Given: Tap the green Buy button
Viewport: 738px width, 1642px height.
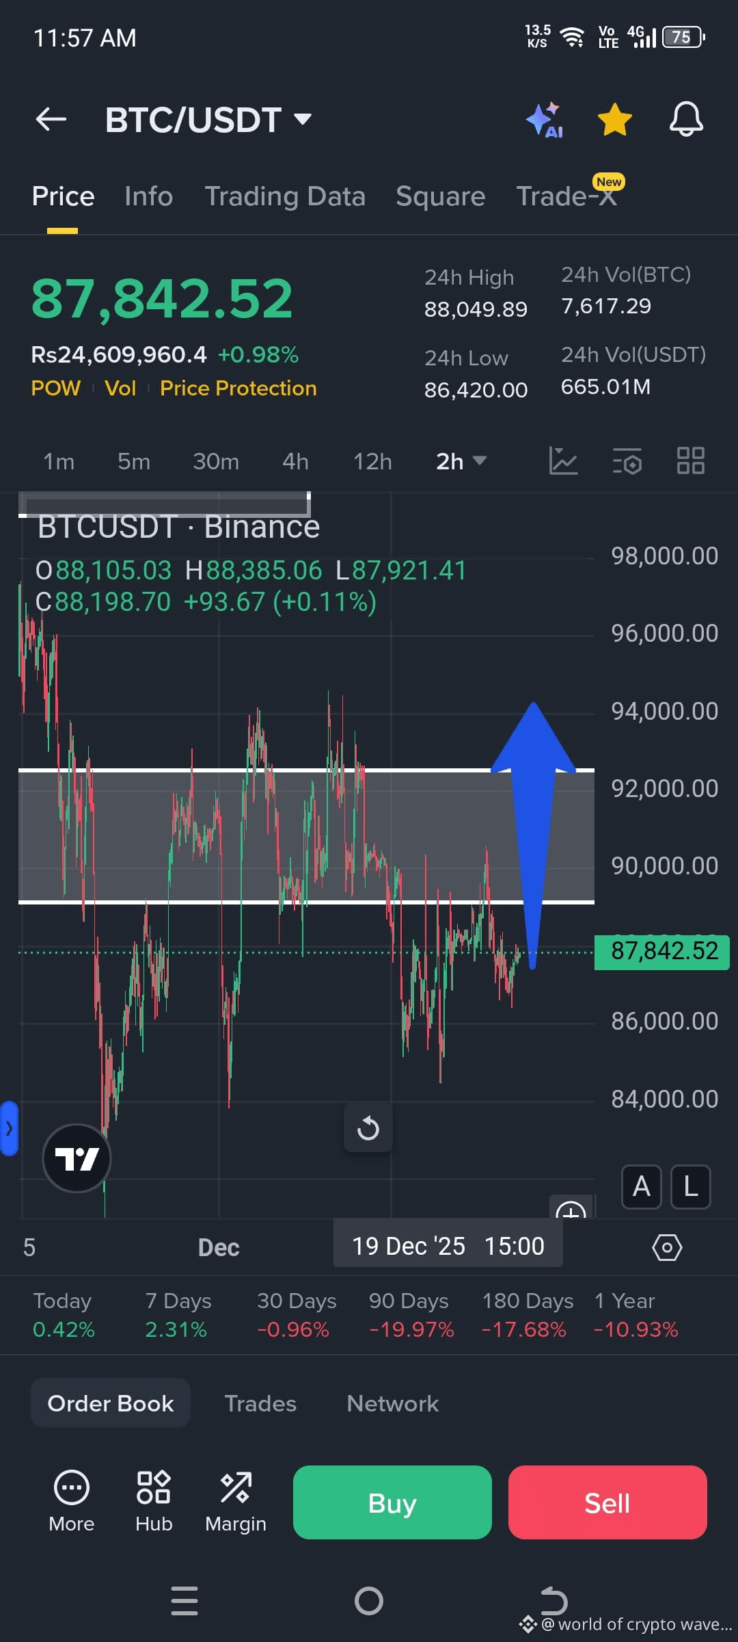Looking at the screenshot, I should pyautogui.click(x=392, y=1502).
